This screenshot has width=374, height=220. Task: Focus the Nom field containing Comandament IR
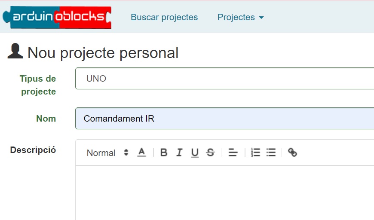[x=224, y=119]
